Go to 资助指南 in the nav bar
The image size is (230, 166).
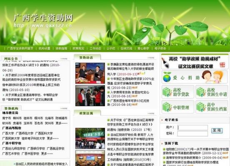pyautogui.click(x=61, y=49)
